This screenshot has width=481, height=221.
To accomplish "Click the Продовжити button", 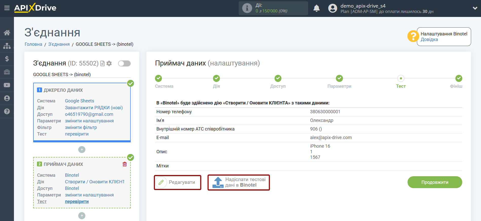I will coord(435,182).
